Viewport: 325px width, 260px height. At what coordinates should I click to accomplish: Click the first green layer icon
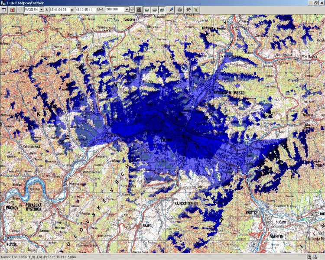[147, 9]
